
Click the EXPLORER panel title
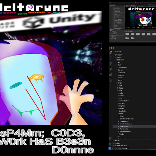click(118, 51)
